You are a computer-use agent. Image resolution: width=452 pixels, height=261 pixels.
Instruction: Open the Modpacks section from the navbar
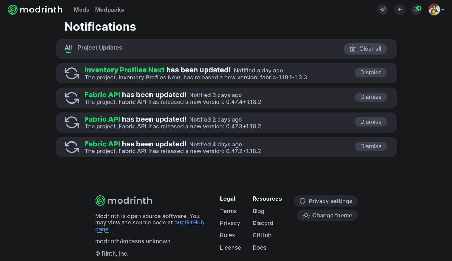(x=109, y=10)
